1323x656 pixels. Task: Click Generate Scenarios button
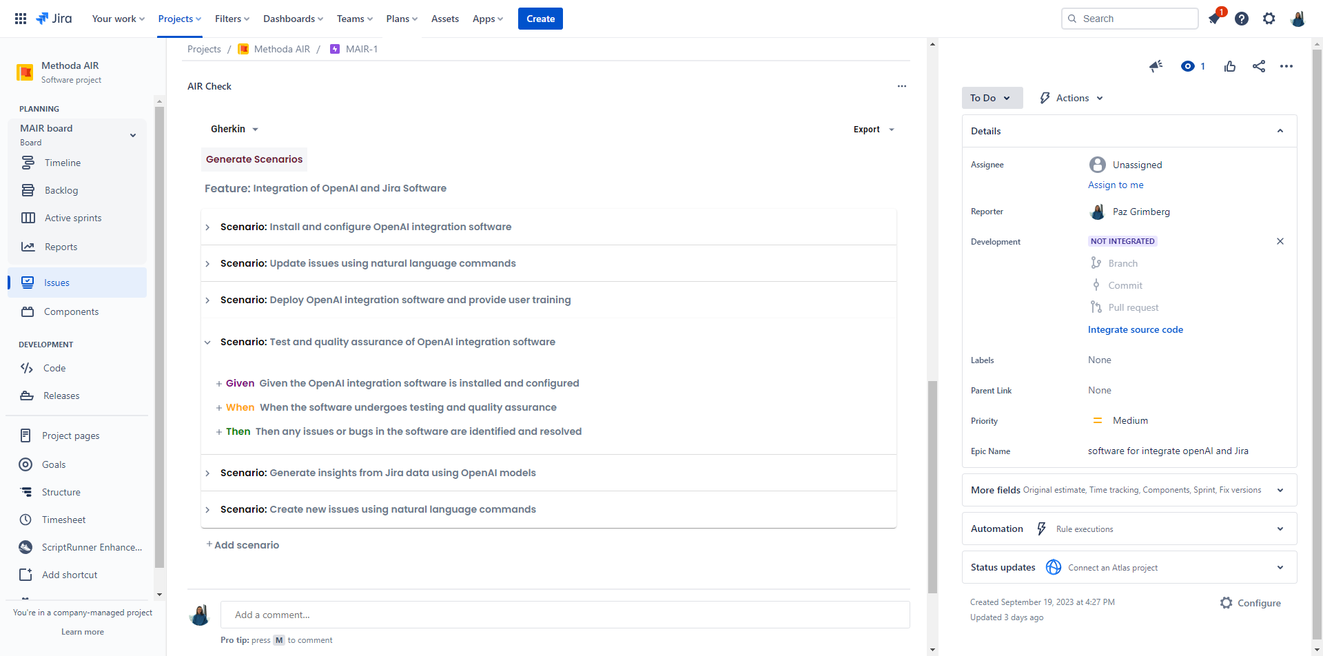254,159
